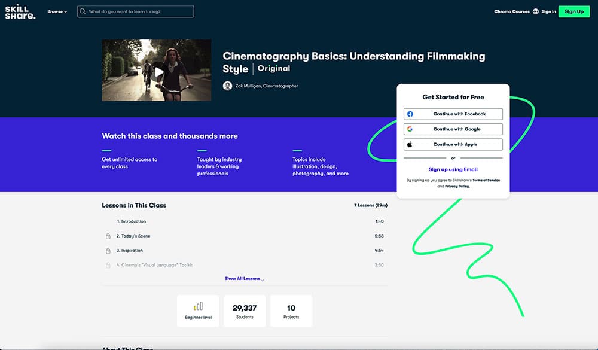Click the Beginner level bar chart icon
This screenshot has height=350, width=598.
pyautogui.click(x=198, y=306)
